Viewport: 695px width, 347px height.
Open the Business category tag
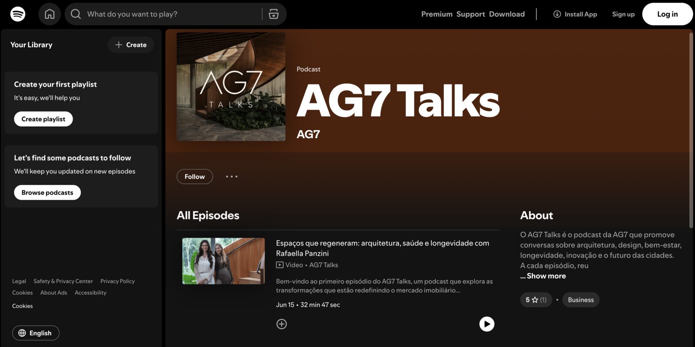(581, 300)
